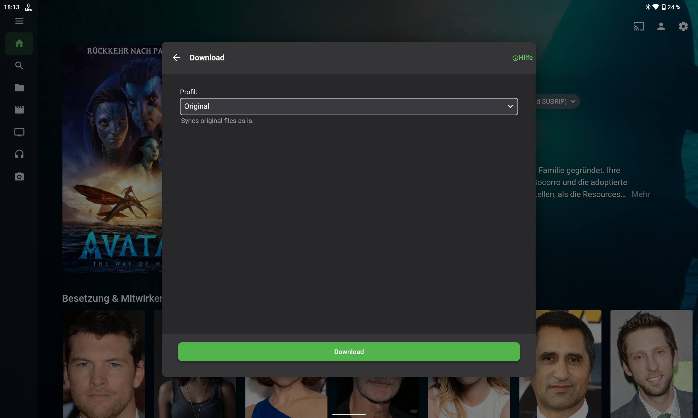Go back using the dialog arrow
Viewport: 698px width, 418px height.
click(177, 58)
